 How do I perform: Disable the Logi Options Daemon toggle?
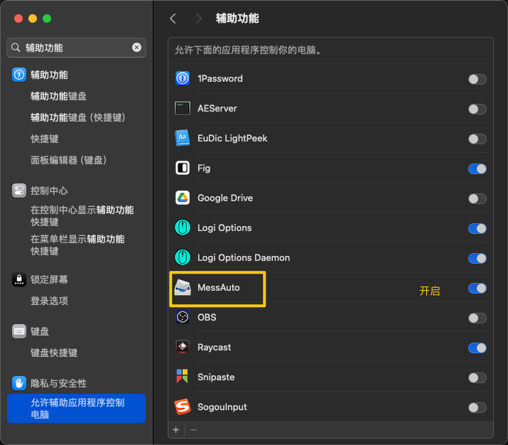[477, 258]
